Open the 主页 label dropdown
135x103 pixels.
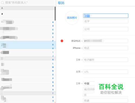point(79,72)
